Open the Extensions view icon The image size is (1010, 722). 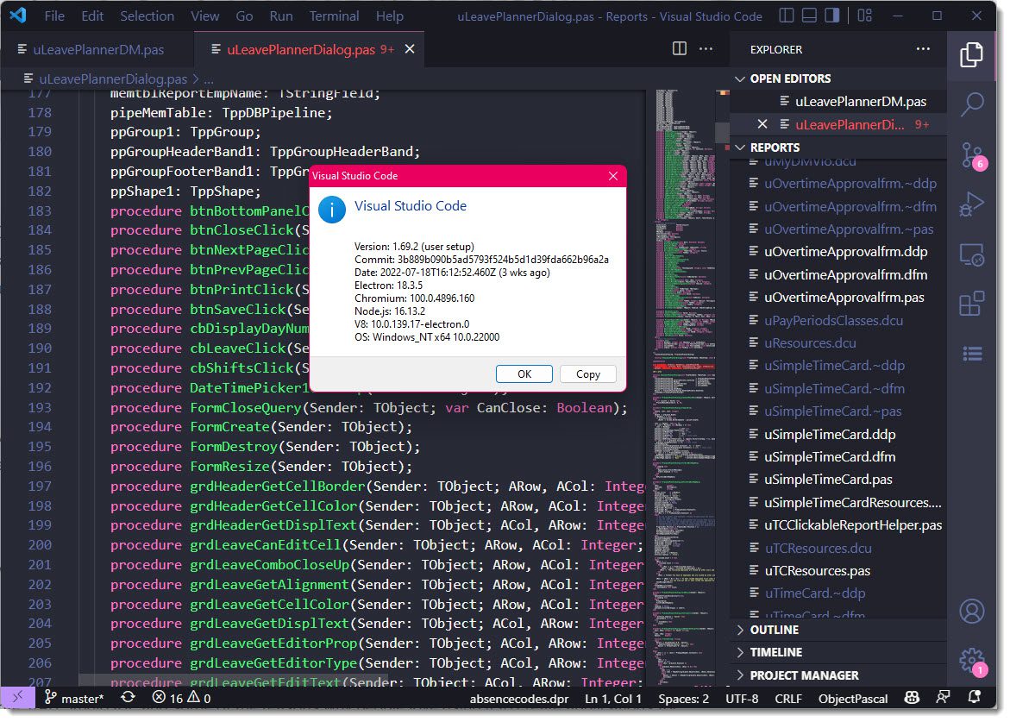click(x=971, y=304)
